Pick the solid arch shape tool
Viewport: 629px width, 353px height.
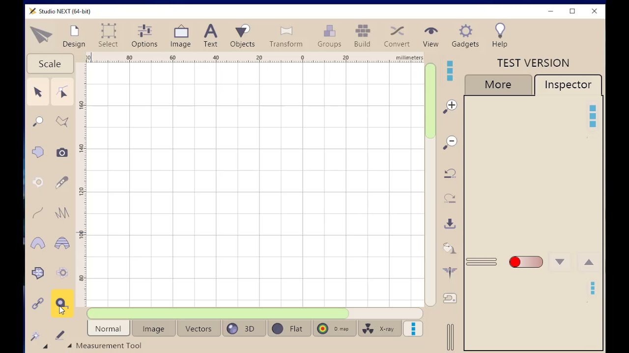[x=38, y=243]
